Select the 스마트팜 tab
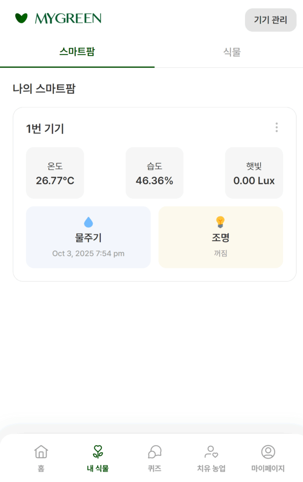 (x=77, y=52)
